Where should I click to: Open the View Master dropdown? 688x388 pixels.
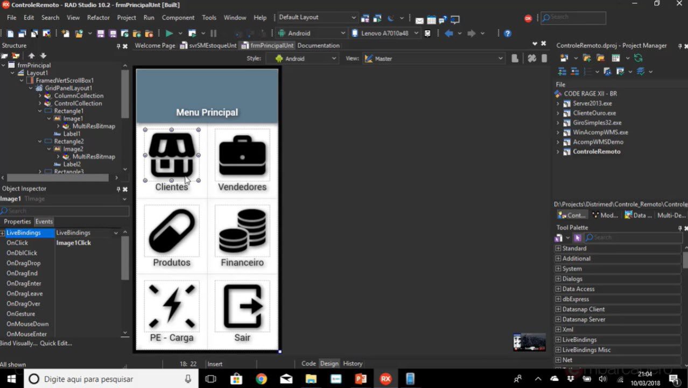[434, 58]
